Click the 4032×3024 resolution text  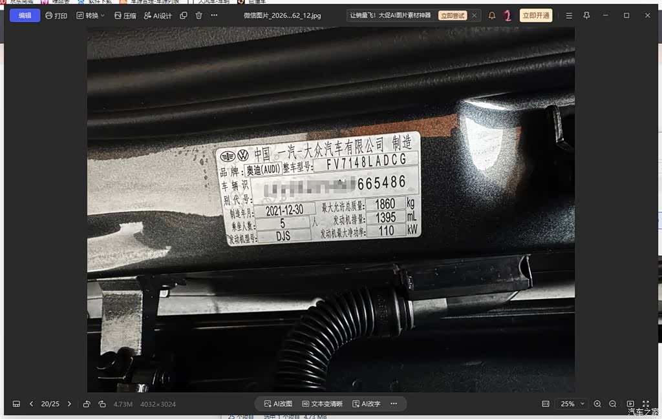[x=158, y=404]
